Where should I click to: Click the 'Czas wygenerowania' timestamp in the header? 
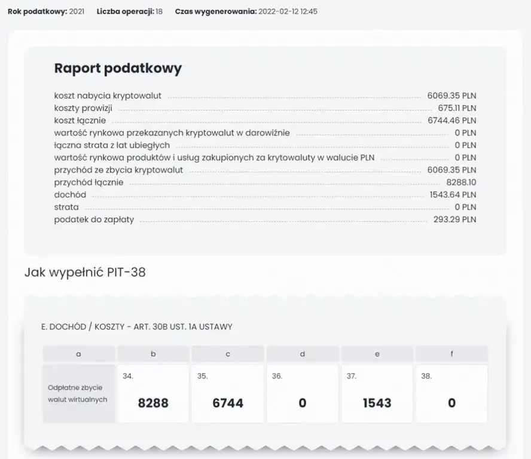coord(246,11)
